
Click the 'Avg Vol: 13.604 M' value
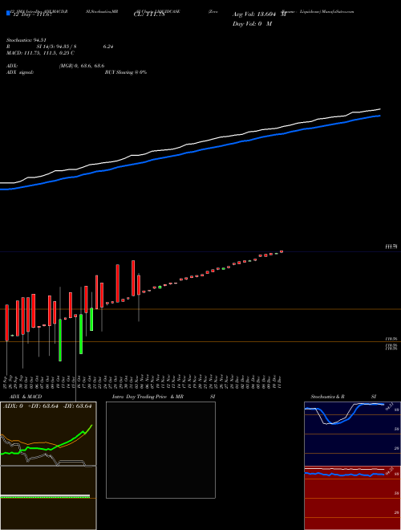tap(259, 14)
